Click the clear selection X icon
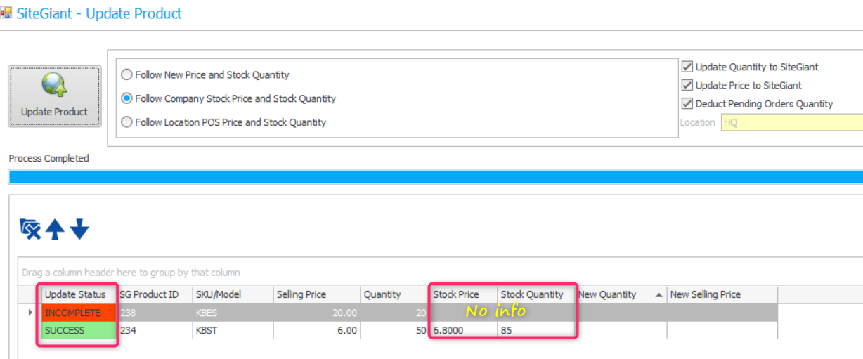863x359 pixels. coord(30,229)
